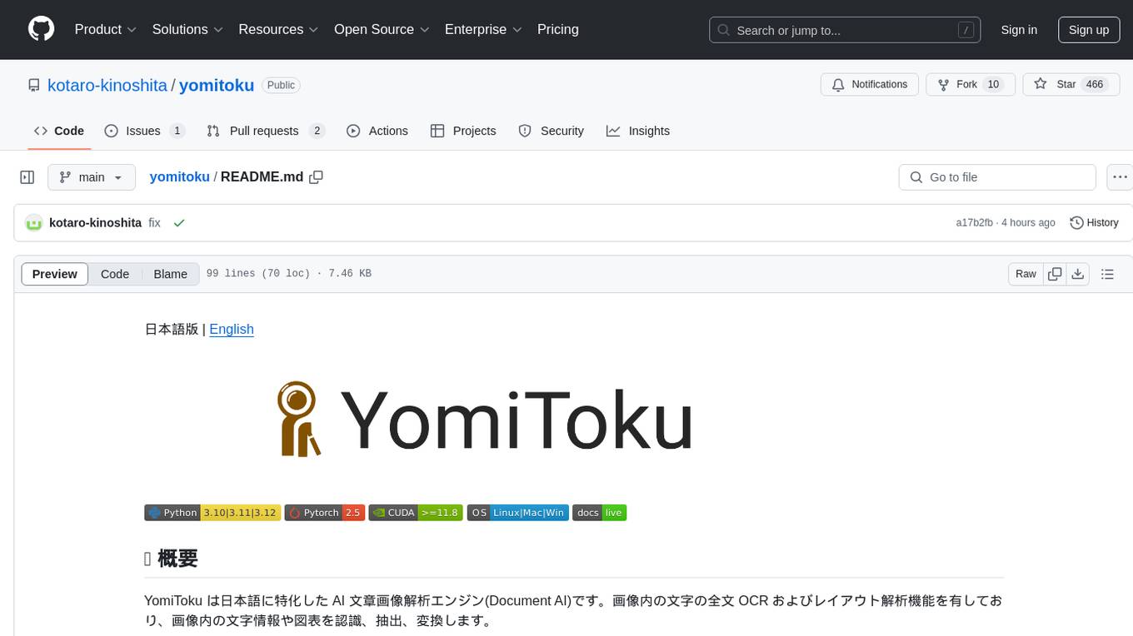This screenshot has width=1133, height=636.
Task: Switch to the Actions tab
Action: tap(377, 131)
